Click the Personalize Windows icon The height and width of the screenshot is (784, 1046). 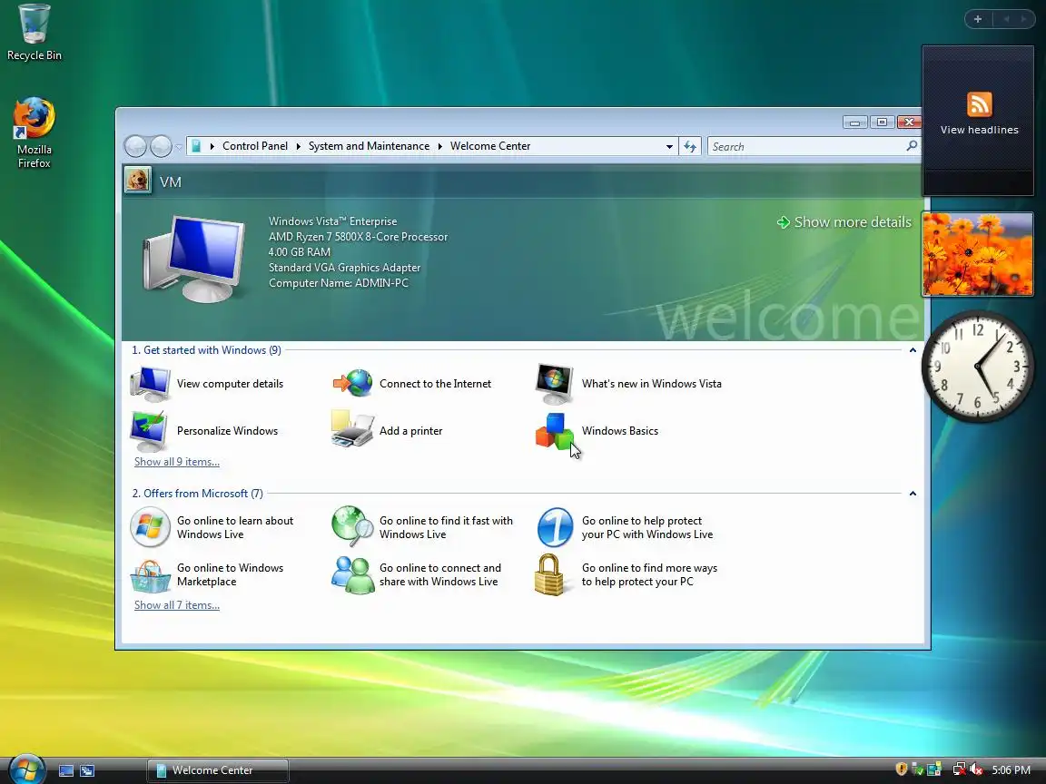click(x=150, y=431)
